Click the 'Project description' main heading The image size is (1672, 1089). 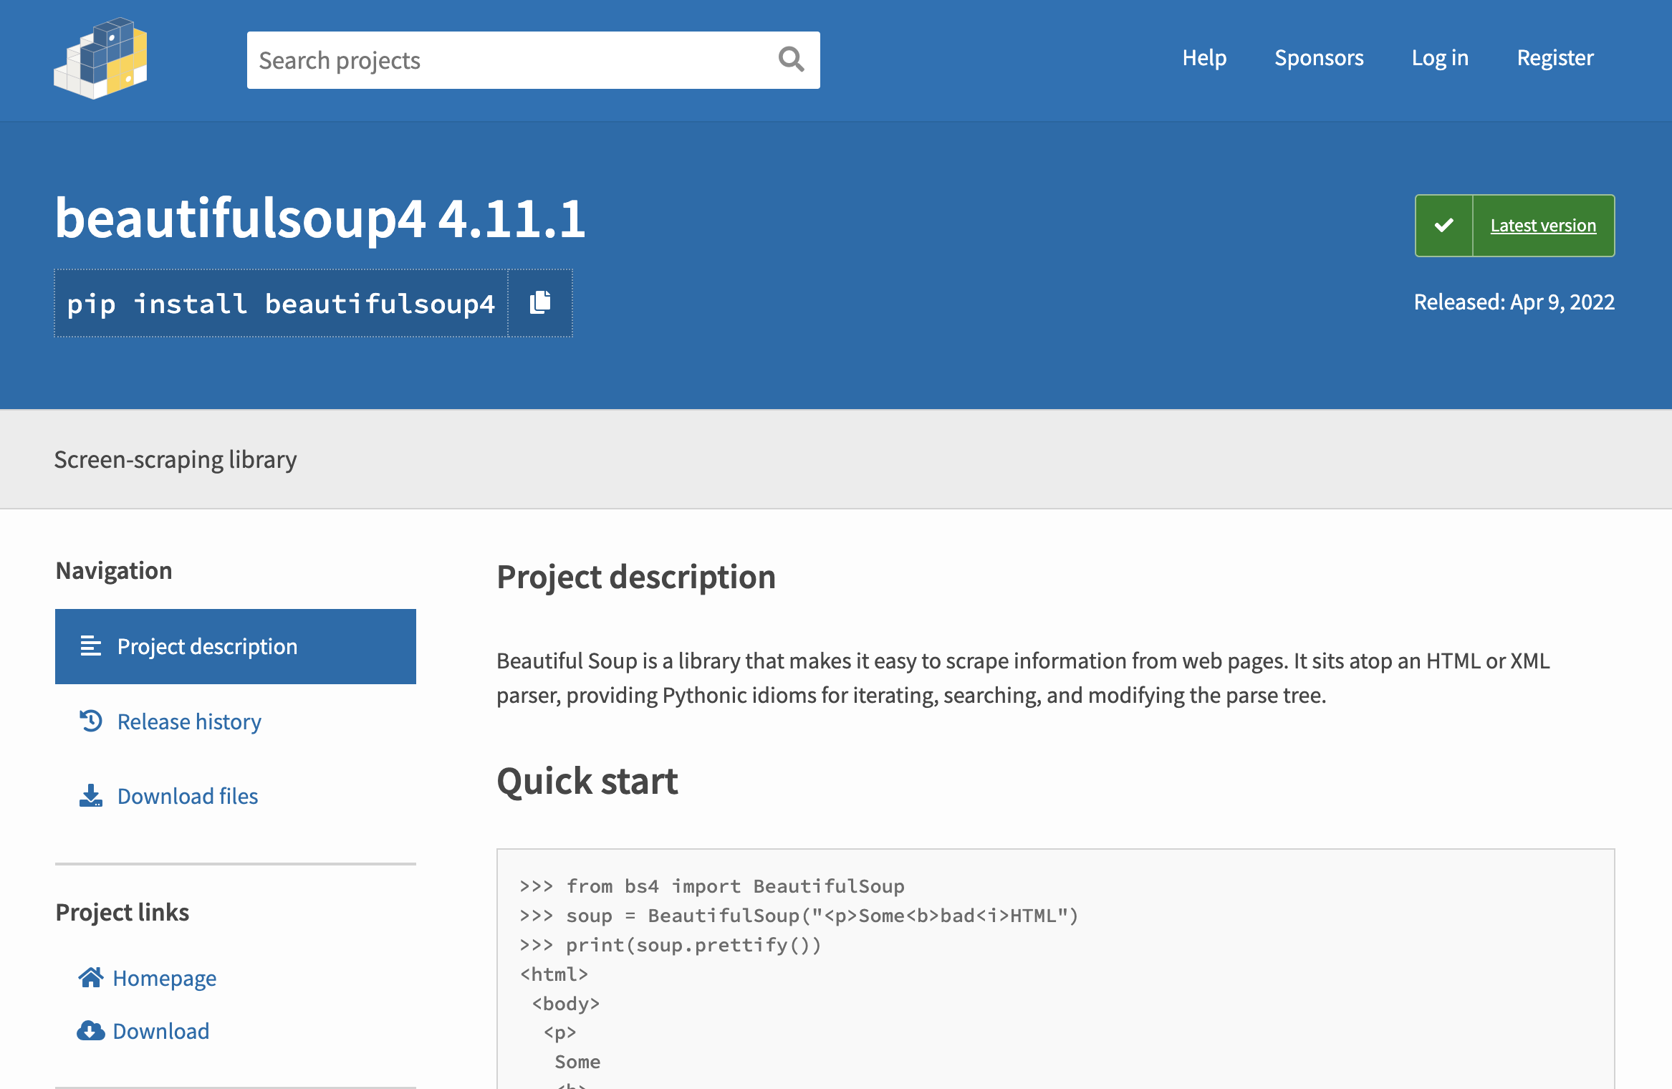(636, 577)
